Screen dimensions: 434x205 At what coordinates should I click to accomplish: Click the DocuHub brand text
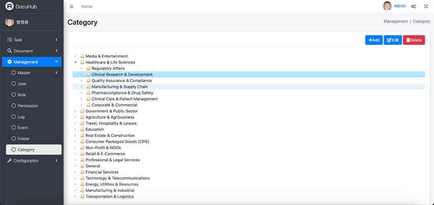coord(27,7)
